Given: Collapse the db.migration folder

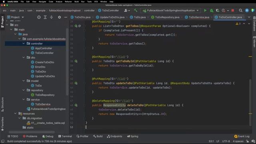Looking at the screenshot, I should tap(20, 118).
